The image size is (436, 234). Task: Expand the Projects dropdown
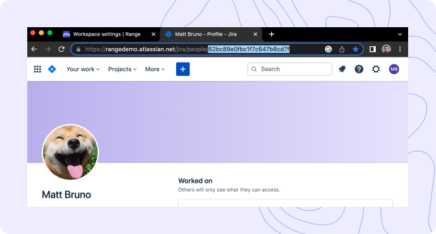click(122, 69)
